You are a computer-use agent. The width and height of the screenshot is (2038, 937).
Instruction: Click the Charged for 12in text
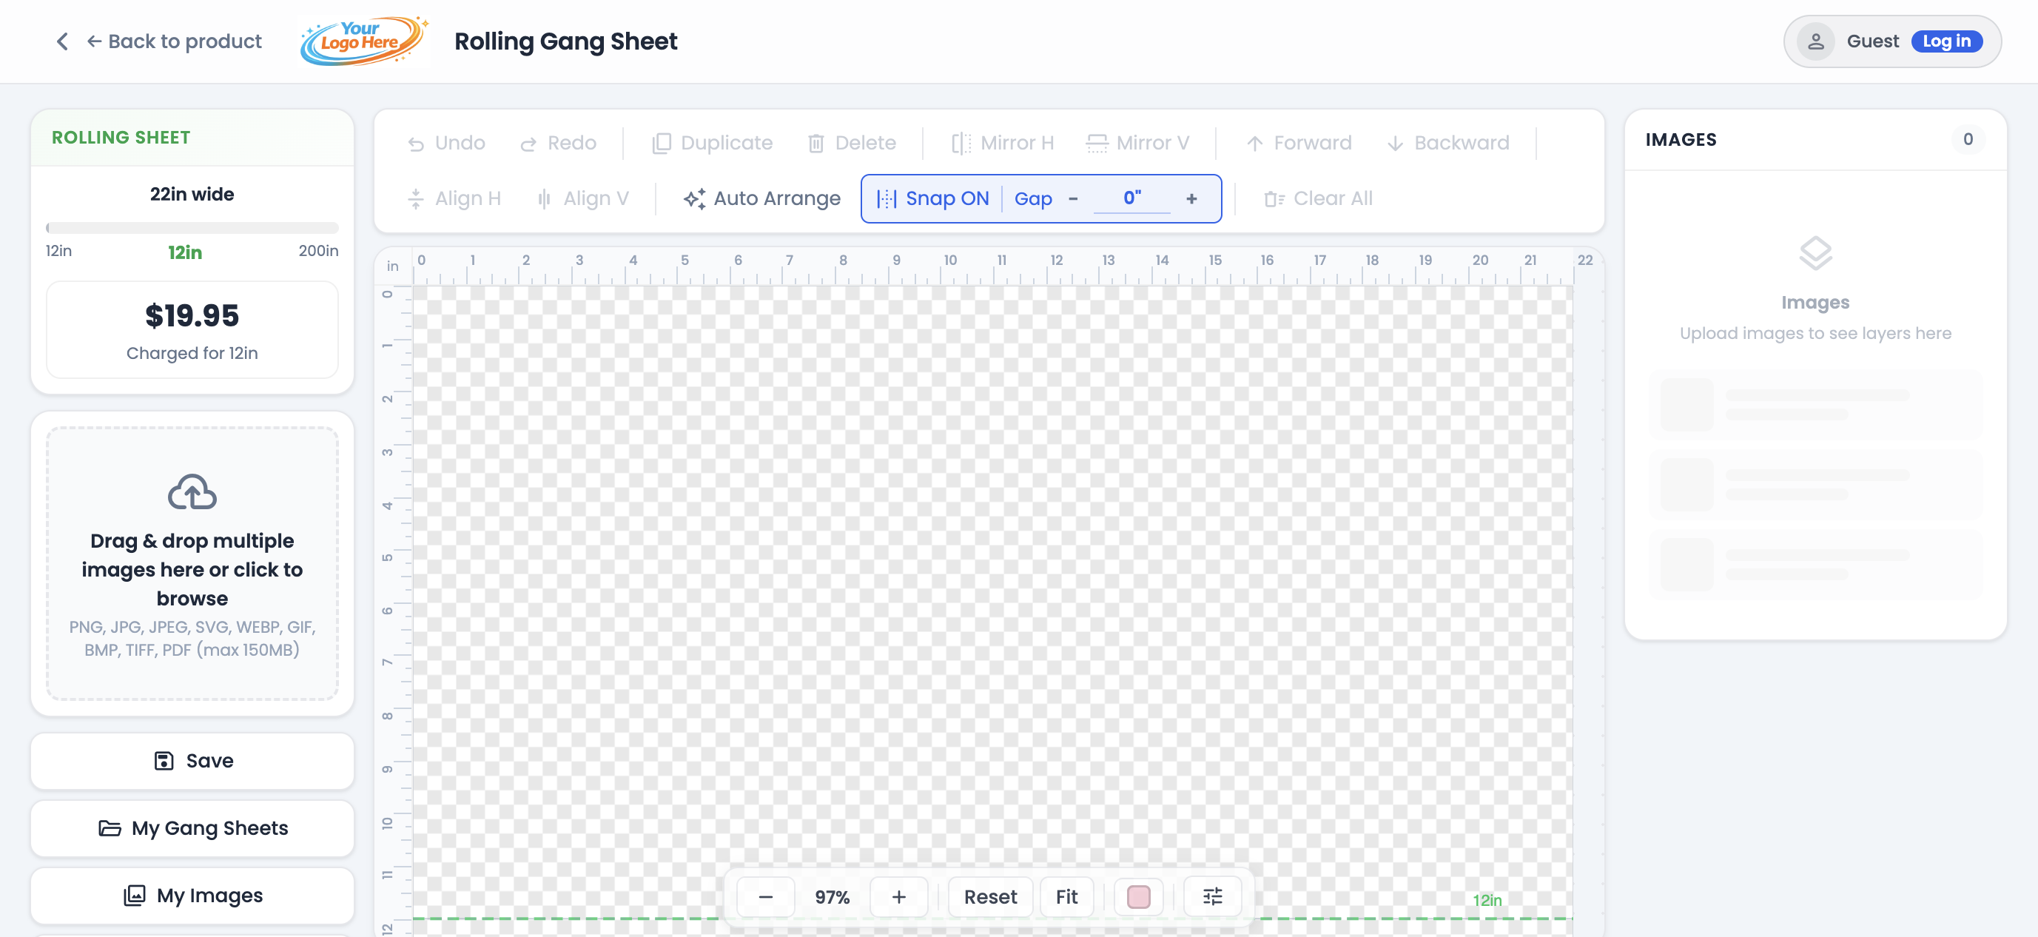192,353
